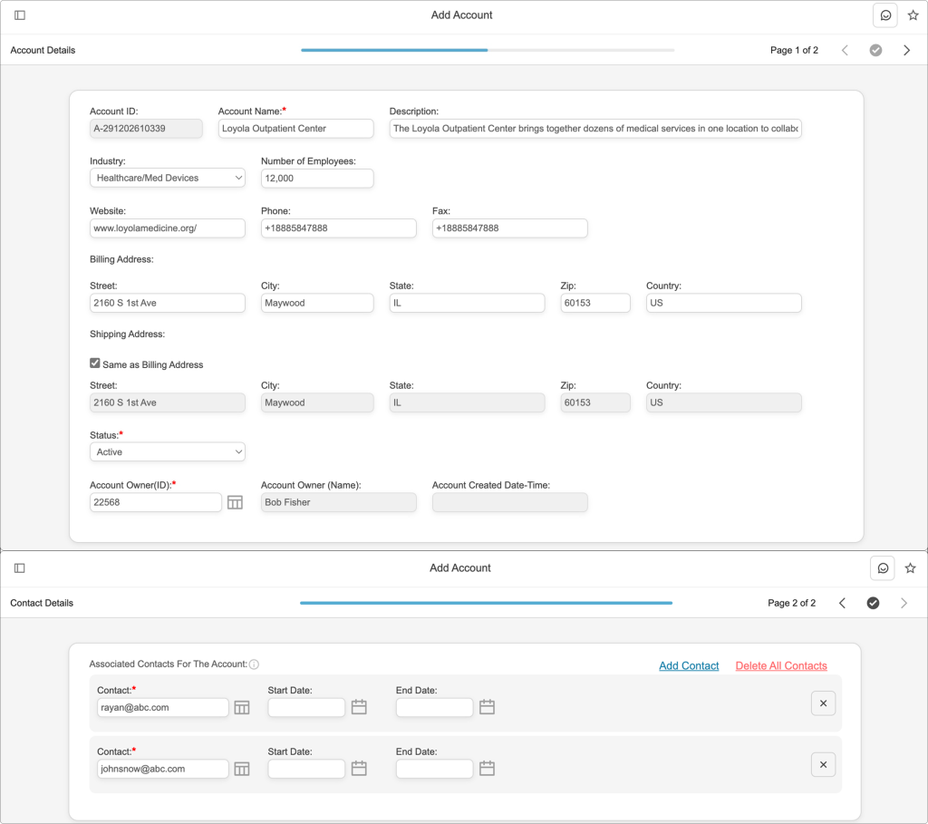
Task: Open lookup icon beside Account Owner(ID) field
Action: tap(235, 502)
